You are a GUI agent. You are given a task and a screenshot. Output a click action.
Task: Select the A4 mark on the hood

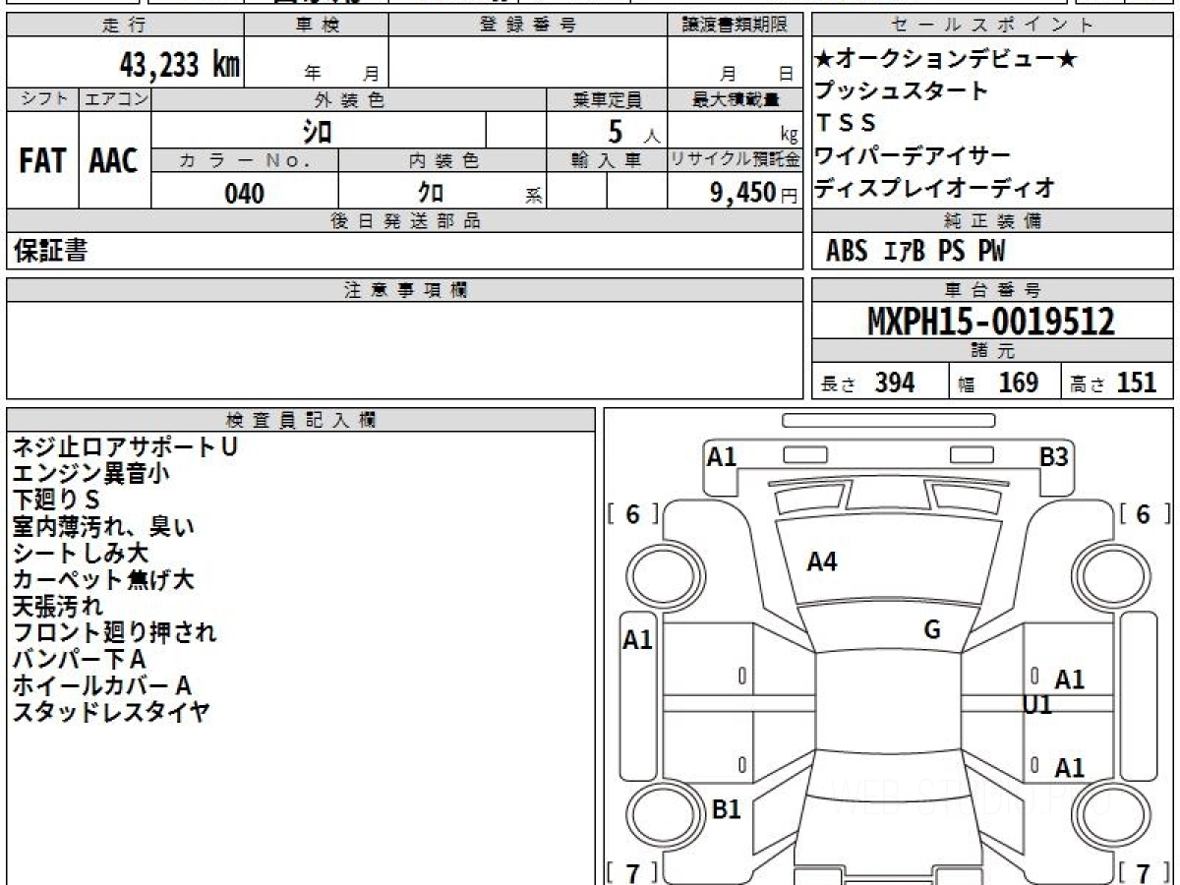822,562
